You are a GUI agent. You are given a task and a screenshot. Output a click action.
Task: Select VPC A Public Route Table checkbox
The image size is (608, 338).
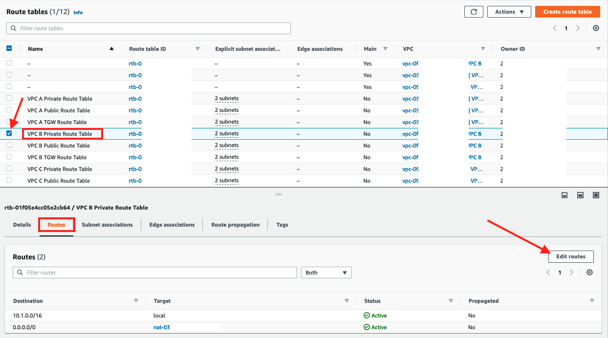click(9, 110)
